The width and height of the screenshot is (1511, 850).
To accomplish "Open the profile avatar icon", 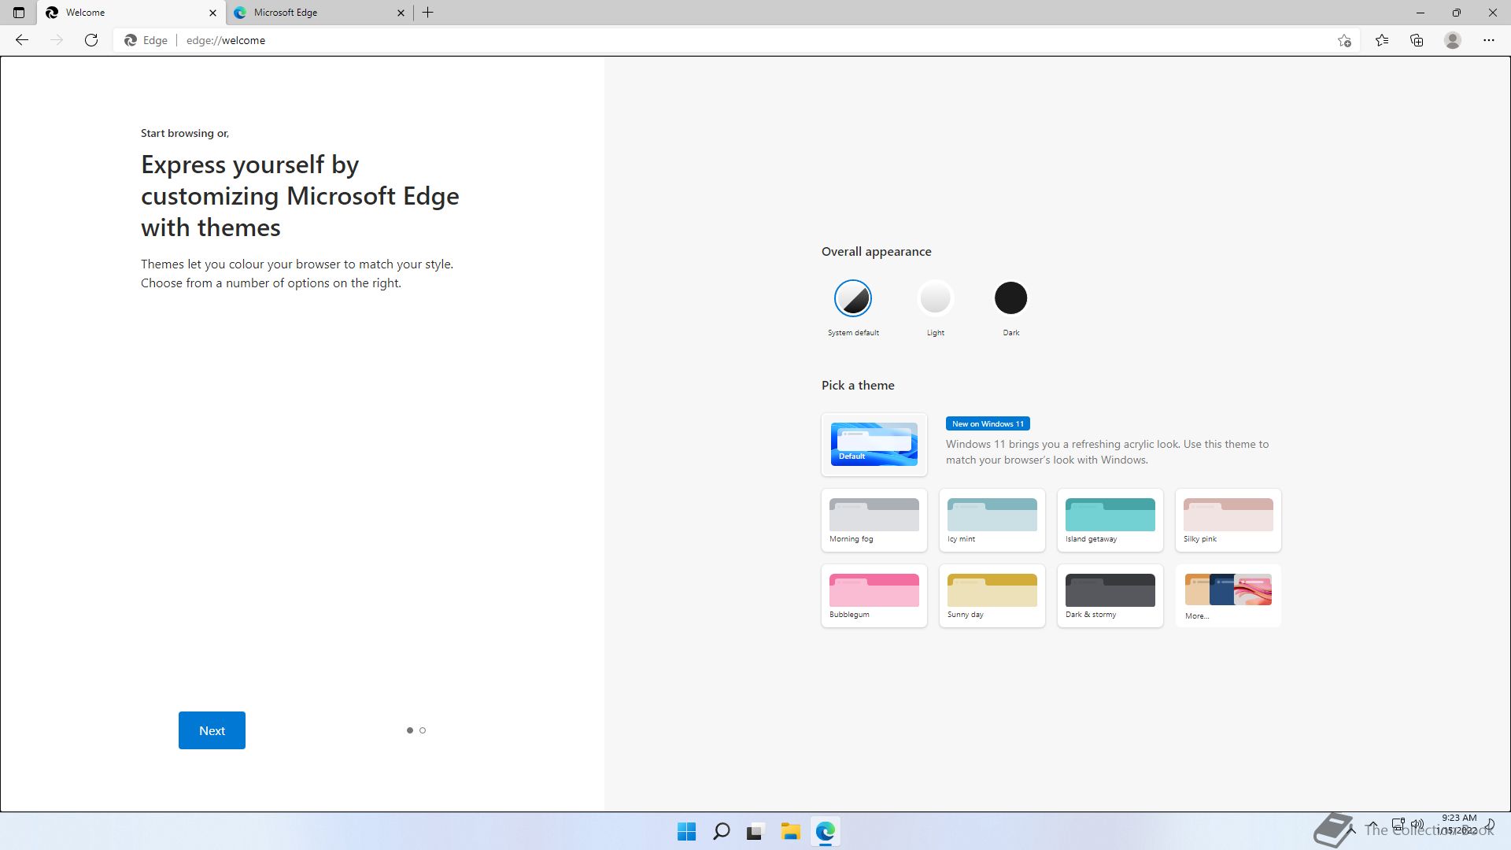I will point(1453,40).
